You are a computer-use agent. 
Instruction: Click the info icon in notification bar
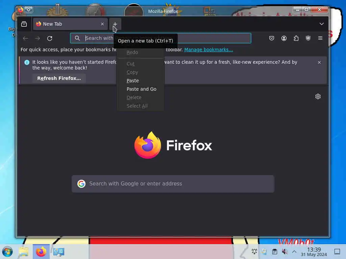(x=27, y=62)
